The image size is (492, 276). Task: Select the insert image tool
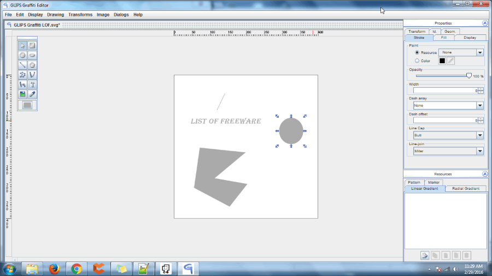22,94
